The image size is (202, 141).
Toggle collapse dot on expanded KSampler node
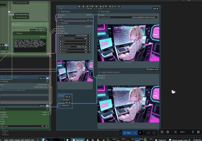(x=59, y=23)
